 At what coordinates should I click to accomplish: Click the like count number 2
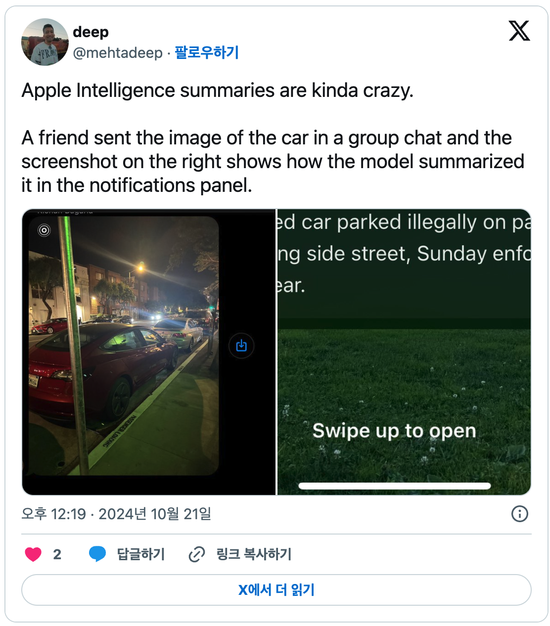pyautogui.click(x=57, y=554)
